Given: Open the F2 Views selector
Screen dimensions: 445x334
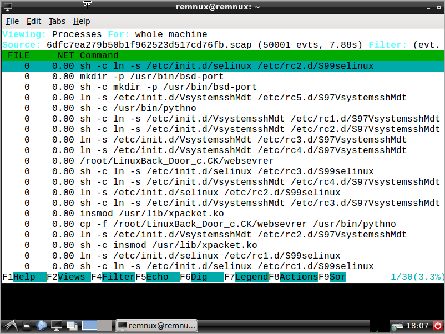Looking at the screenshot, I should tap(69, 277).
